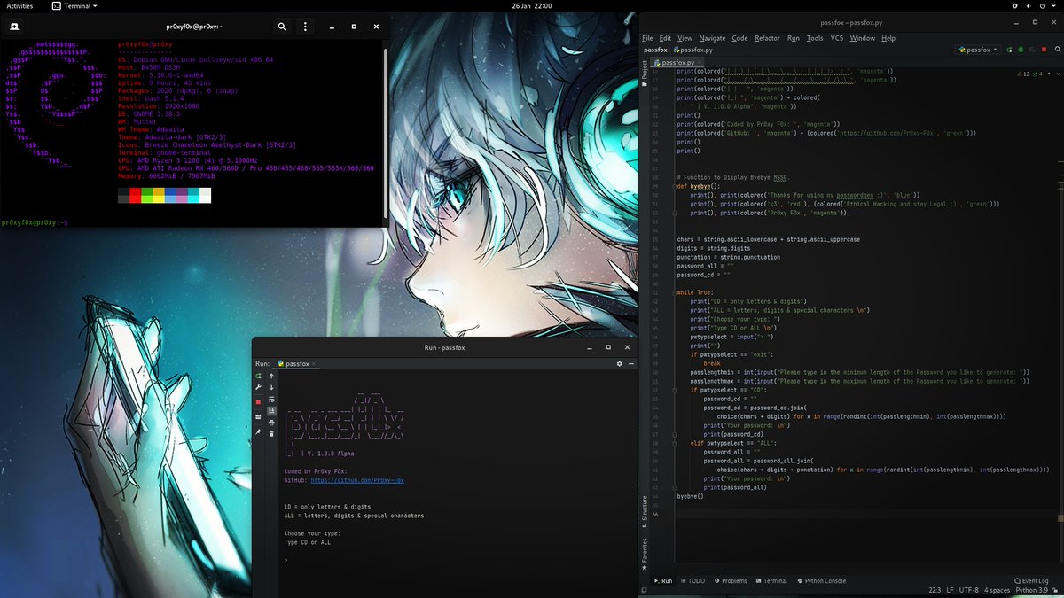The height and width of the screenshot is (598, 1064).
Task: Change the UTF-8 encoding in status bar
Action: pyautogui.click(x=968, y=590)
